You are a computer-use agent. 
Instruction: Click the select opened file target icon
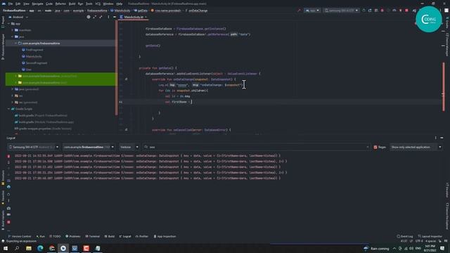click(89, 17)
